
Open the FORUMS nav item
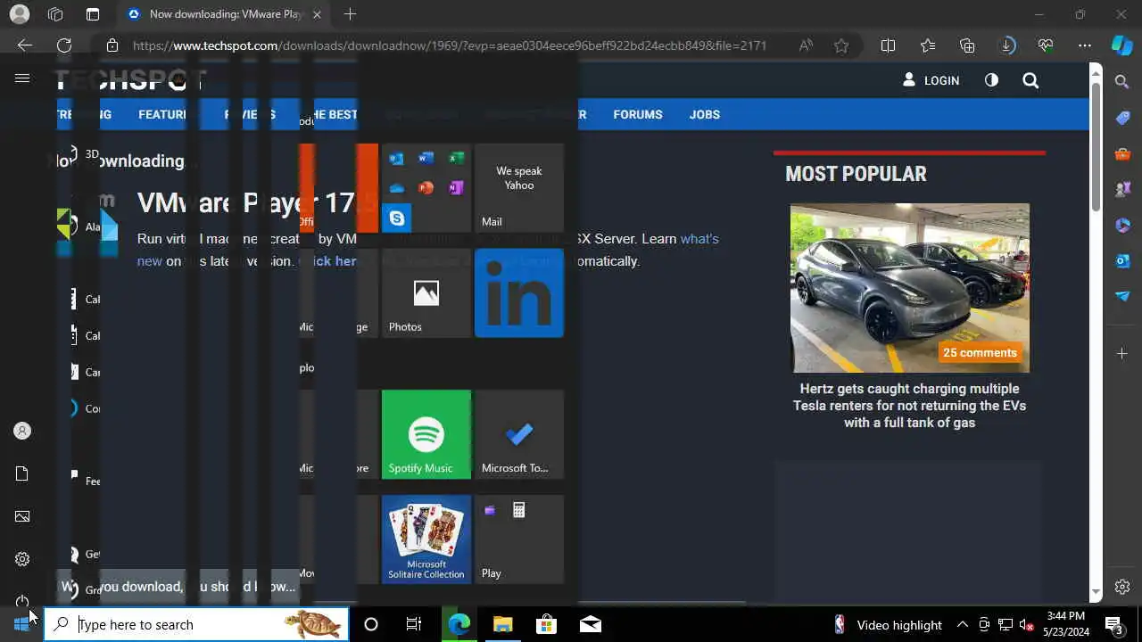[x=638, y=114]
